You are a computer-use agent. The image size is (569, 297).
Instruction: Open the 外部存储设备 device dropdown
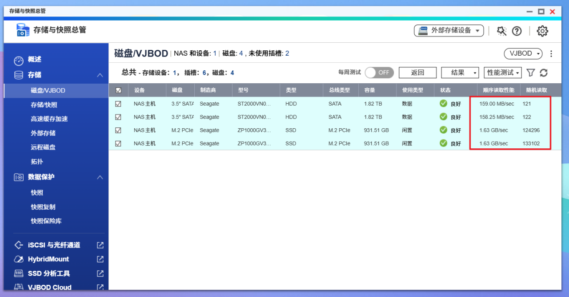[x=449, y=31]
